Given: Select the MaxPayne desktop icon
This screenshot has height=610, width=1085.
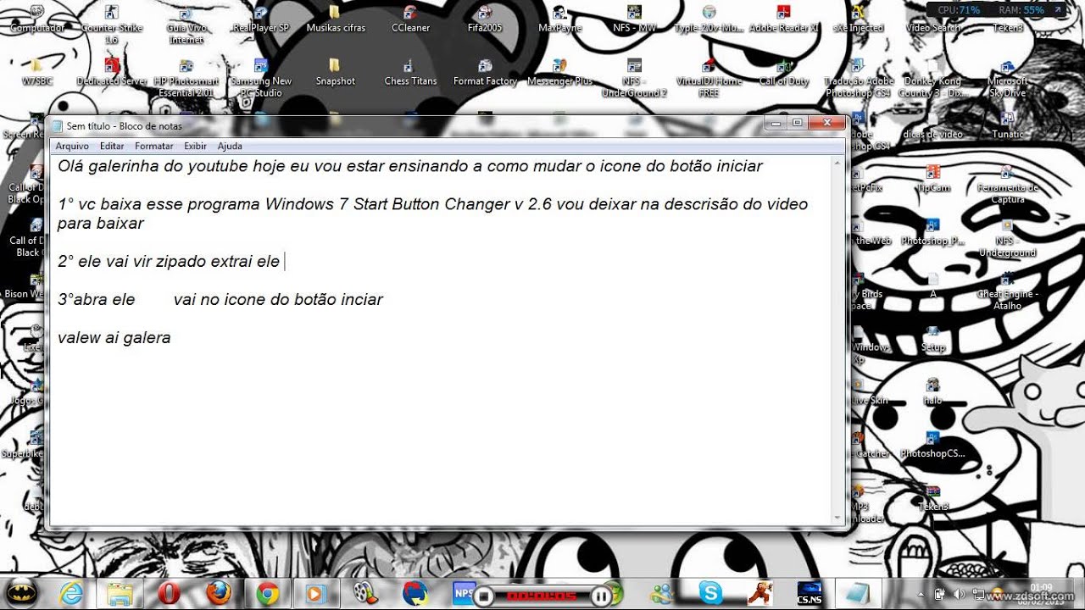Looking at the screenshot, I should [559, 19].
